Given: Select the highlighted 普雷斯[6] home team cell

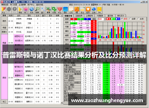Looking at the screenshot, I should 19,75.
